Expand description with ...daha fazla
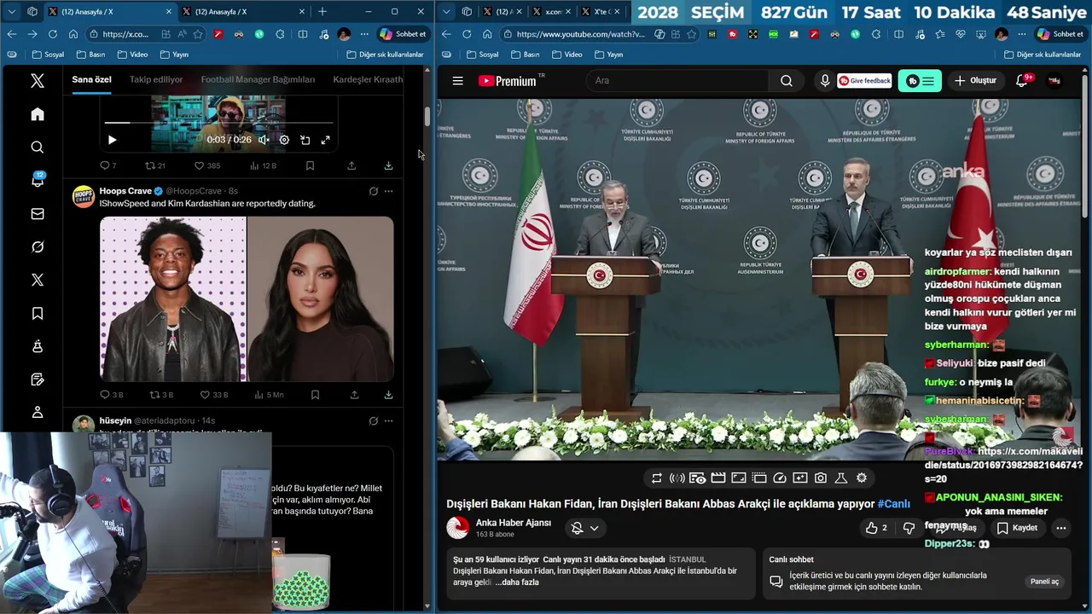 pyautogui.click(x=517, y=582)
